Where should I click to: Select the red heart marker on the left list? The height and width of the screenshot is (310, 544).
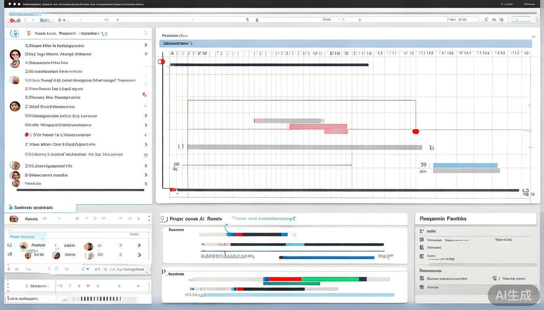click(x=146, y=155)
